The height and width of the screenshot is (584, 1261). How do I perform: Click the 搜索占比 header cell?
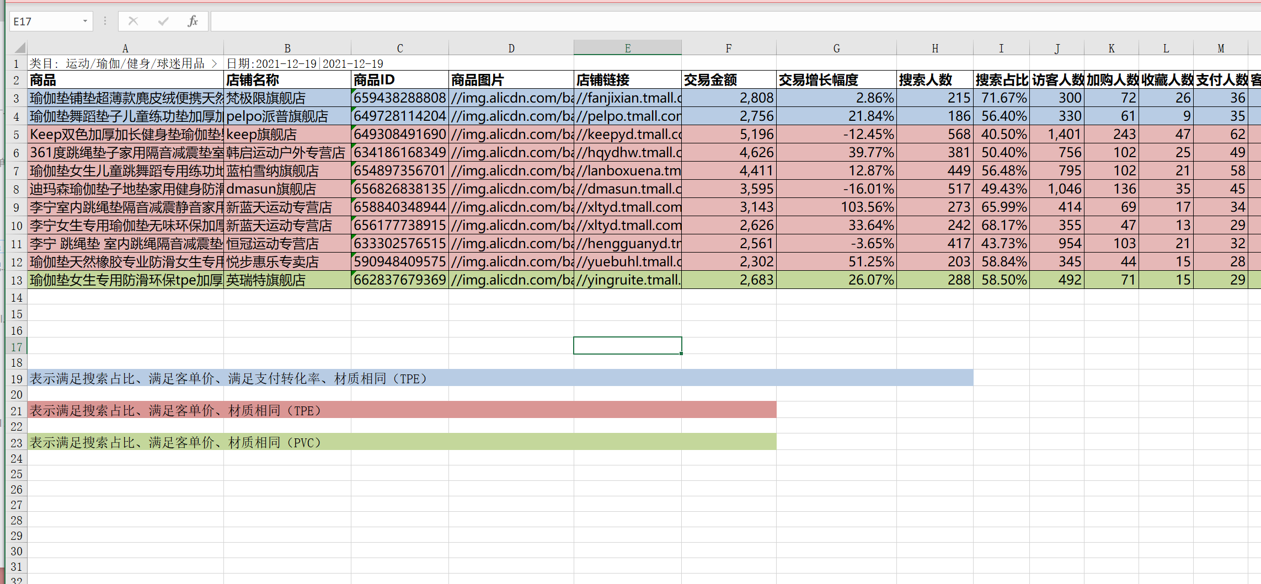pyautogui.click(x=1001, y=80)
